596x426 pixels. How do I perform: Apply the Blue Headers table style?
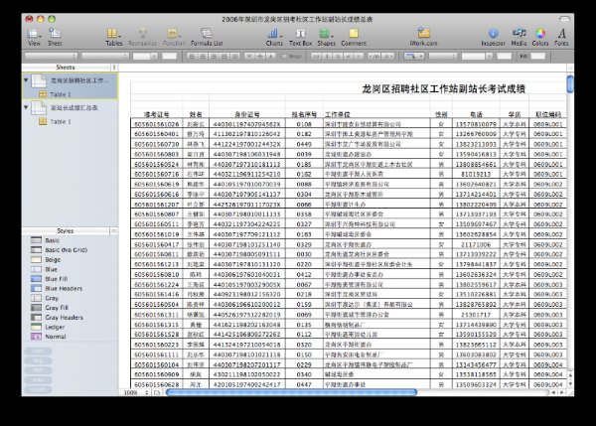pos(57,288)
